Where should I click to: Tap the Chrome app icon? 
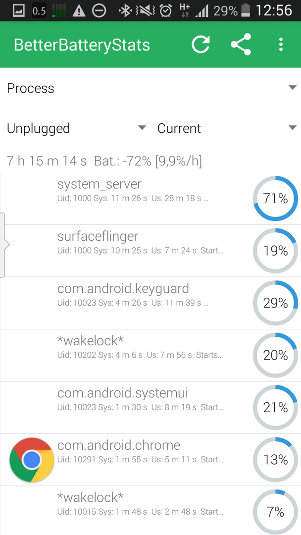click(x=32, y=460)
